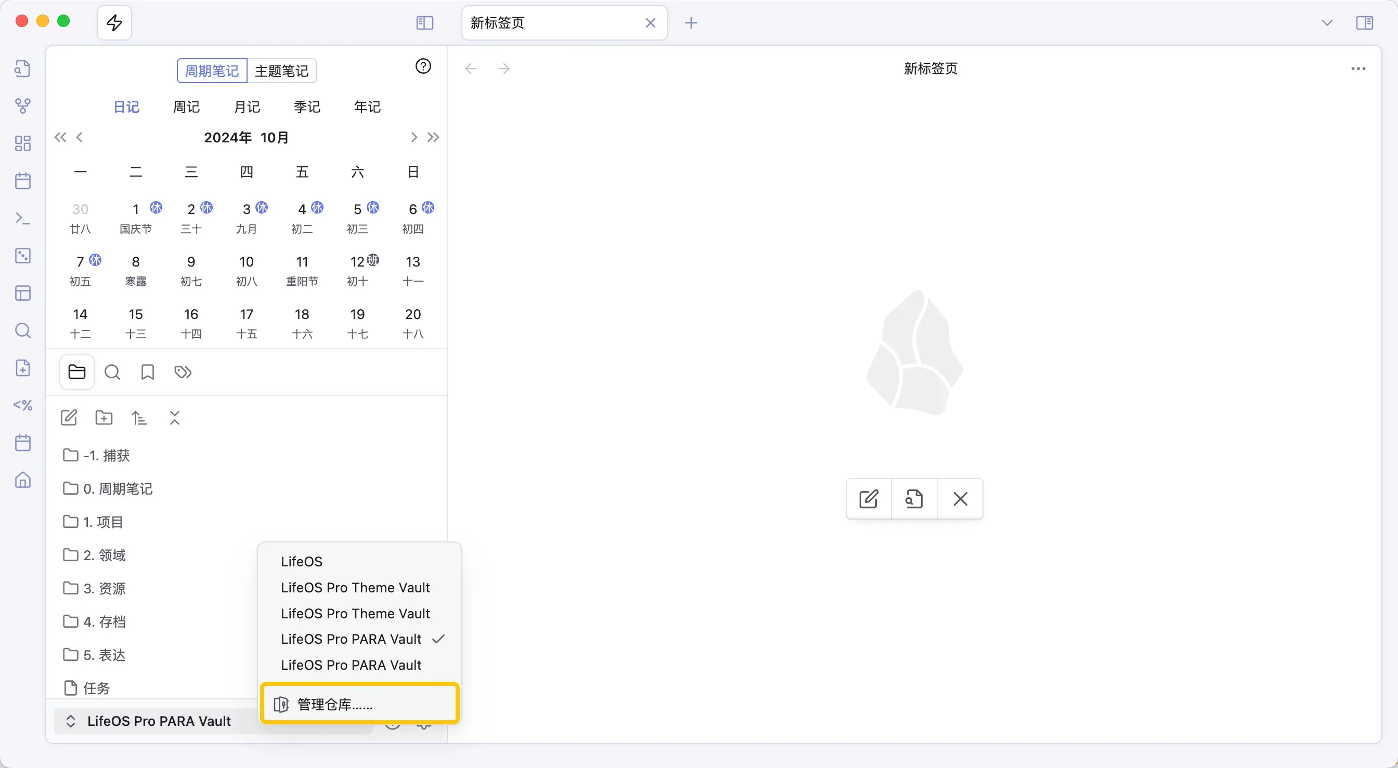Select October 10 in calendar
The height and width of the screenshot is (768, 1398).
click(x=247, y=270)
